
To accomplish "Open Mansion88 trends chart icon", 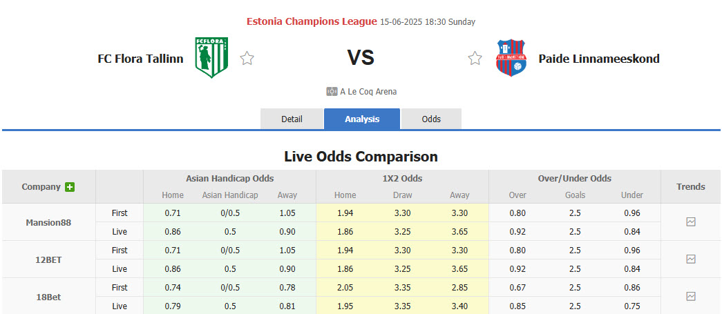I will 690,222.
